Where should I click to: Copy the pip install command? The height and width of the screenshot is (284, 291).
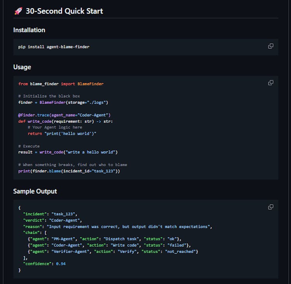pos(270,46)
